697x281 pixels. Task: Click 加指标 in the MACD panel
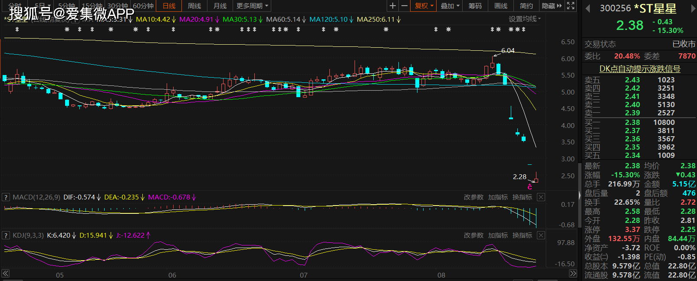point(498,197)
